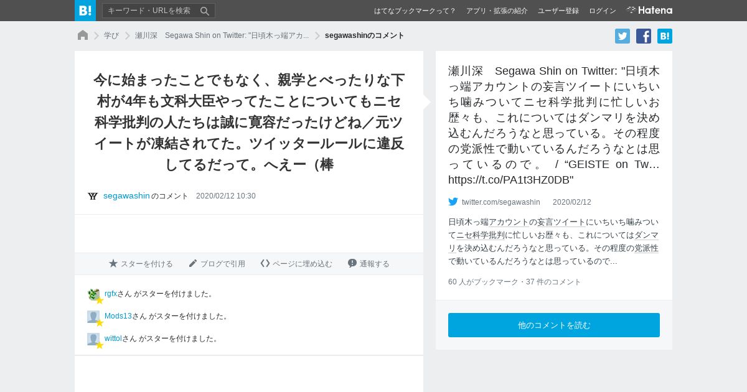Bookmark with the B! share icon
The image size is (747, 392).
click(x=665, y=36)
